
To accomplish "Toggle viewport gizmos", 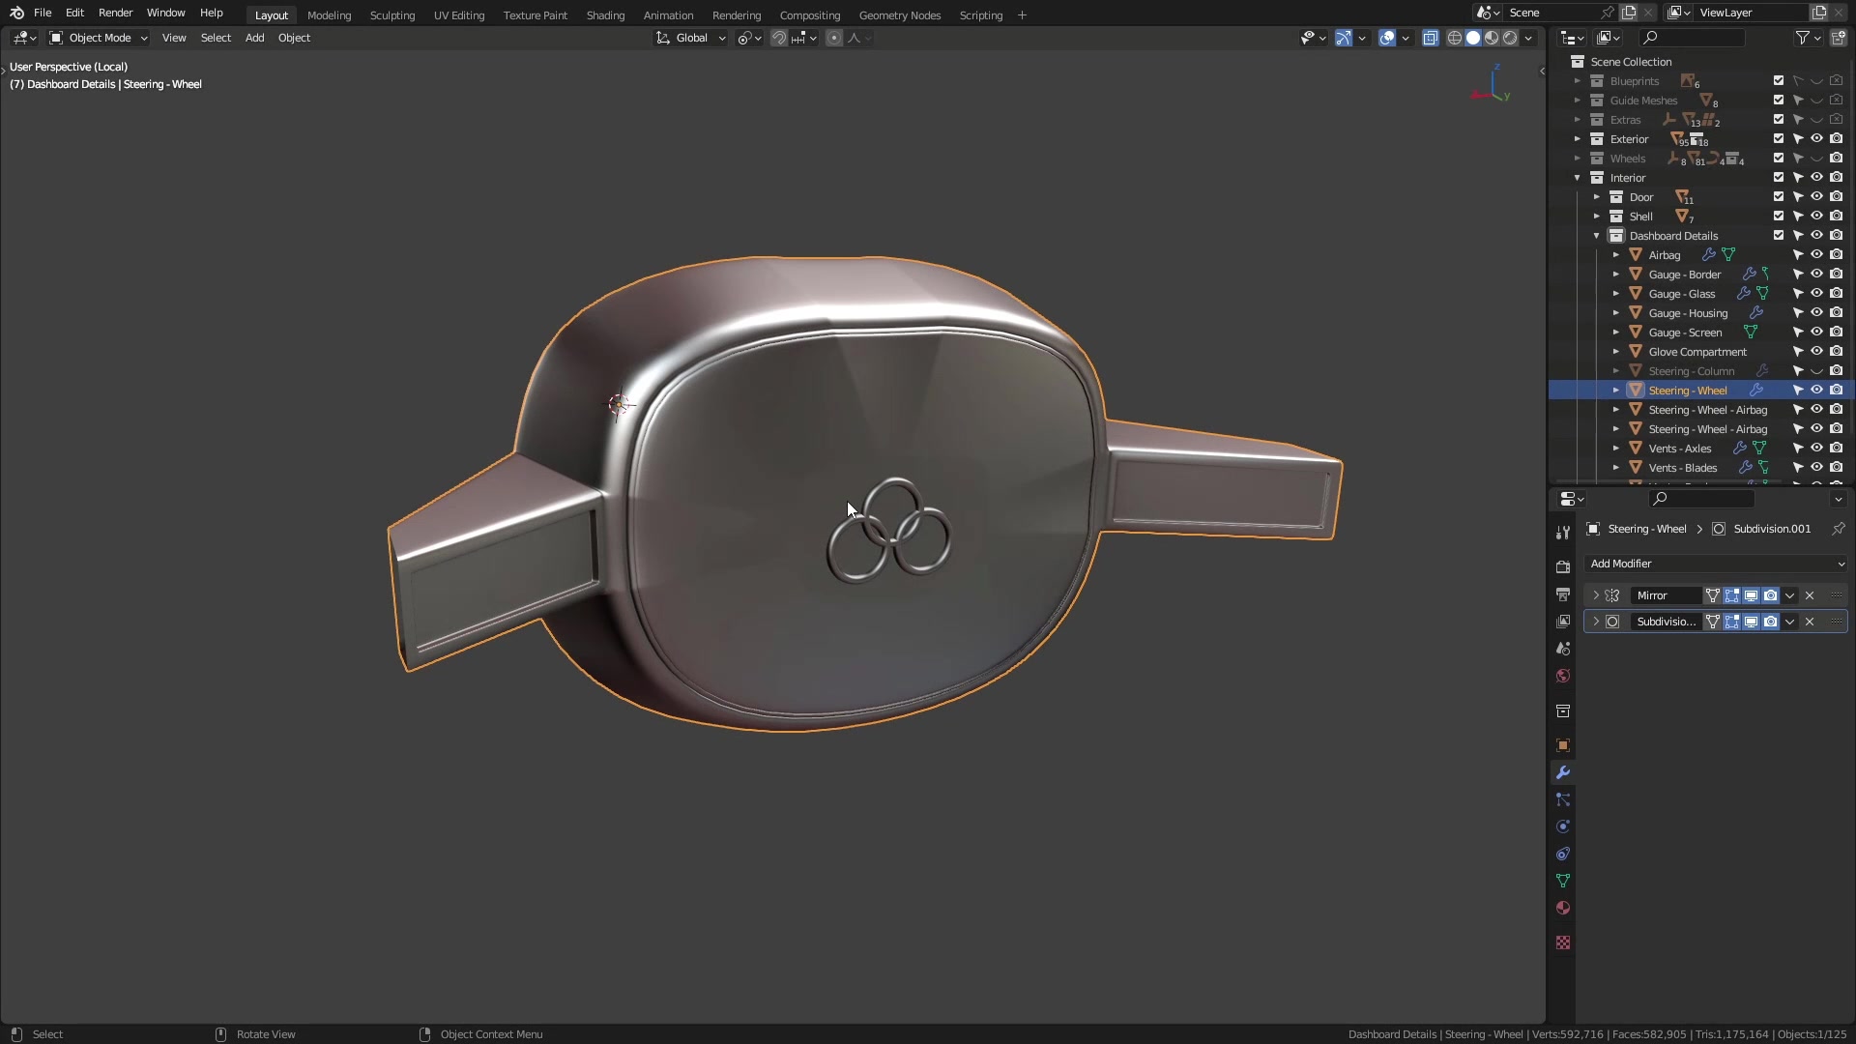I will pos(1344,38).
